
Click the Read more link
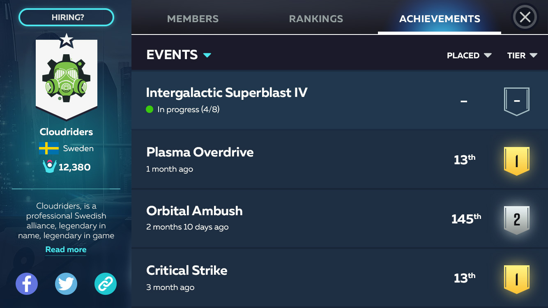[x=66, y=250]
